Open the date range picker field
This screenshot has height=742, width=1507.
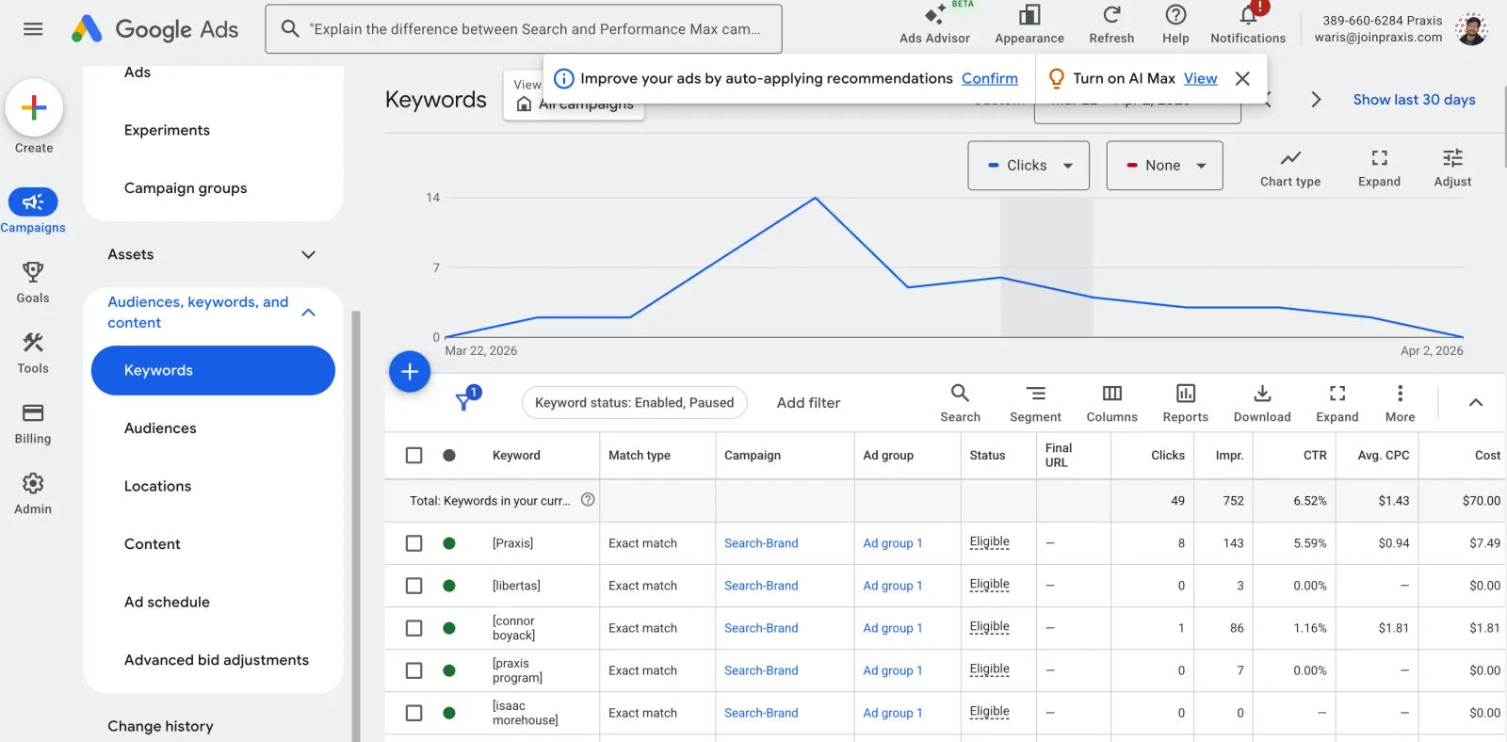click(1137, 105)
